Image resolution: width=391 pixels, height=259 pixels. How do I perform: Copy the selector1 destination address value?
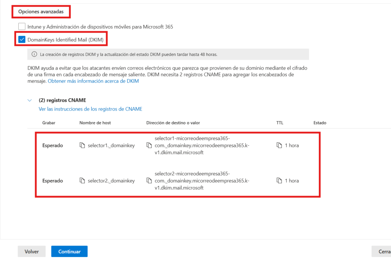point(149,145)
